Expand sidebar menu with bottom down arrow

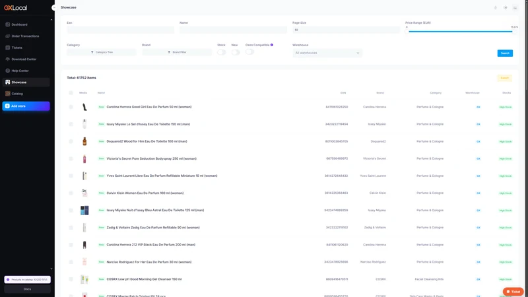51,269
